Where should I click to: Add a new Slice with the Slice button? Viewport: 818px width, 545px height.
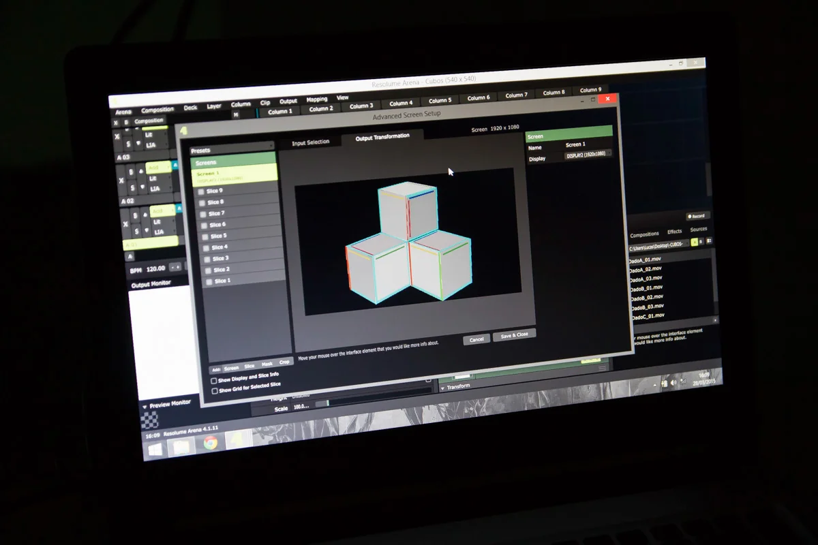click(x=249, y=367)
